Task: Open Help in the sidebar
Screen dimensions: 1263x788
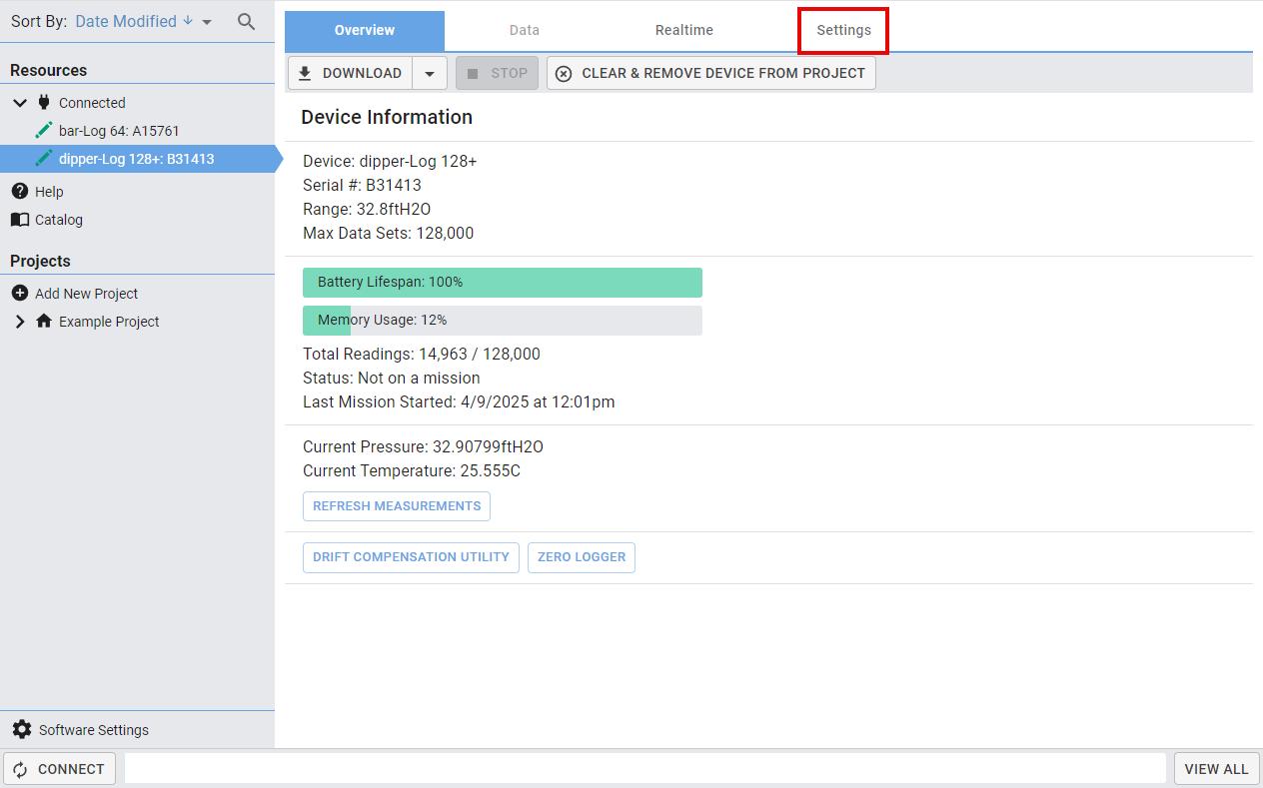Action: (x=49, y=191)
